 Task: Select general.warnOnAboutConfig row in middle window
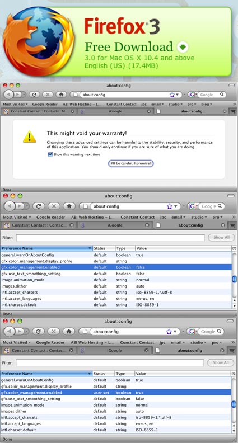click(116, 255)
